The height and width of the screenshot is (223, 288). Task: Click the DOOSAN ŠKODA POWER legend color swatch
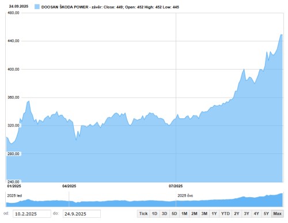click(37, 7)
